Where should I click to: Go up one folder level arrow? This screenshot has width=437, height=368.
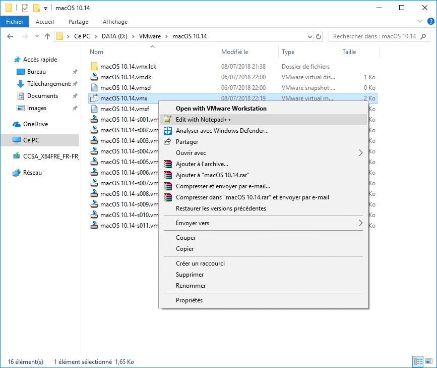point(47,36)
